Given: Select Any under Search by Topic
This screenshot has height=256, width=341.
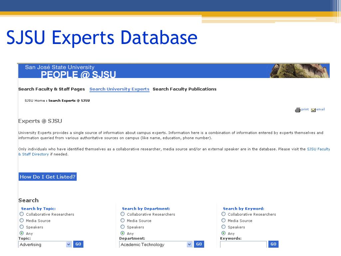Looking at the screenshot, I should (22, 233).
